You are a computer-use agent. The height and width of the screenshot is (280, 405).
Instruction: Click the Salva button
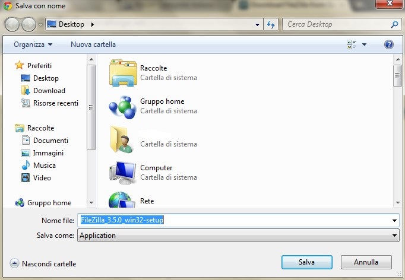306,262
